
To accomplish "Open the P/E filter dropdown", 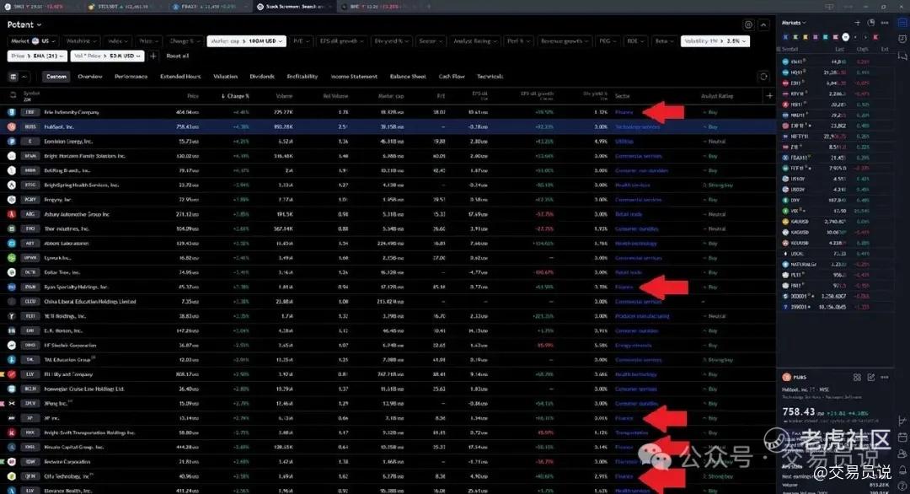I will 301,41.
